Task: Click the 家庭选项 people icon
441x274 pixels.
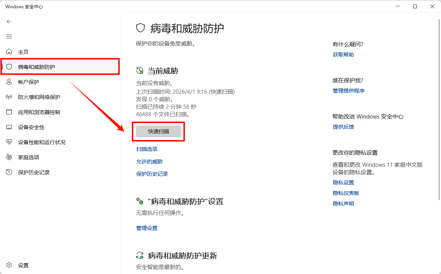Action: pos(9,157)
